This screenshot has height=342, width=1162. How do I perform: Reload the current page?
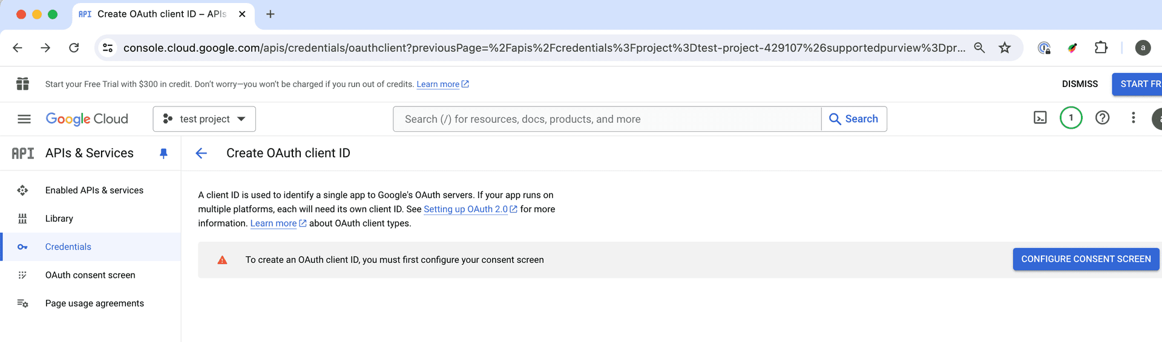coord(74,48)
